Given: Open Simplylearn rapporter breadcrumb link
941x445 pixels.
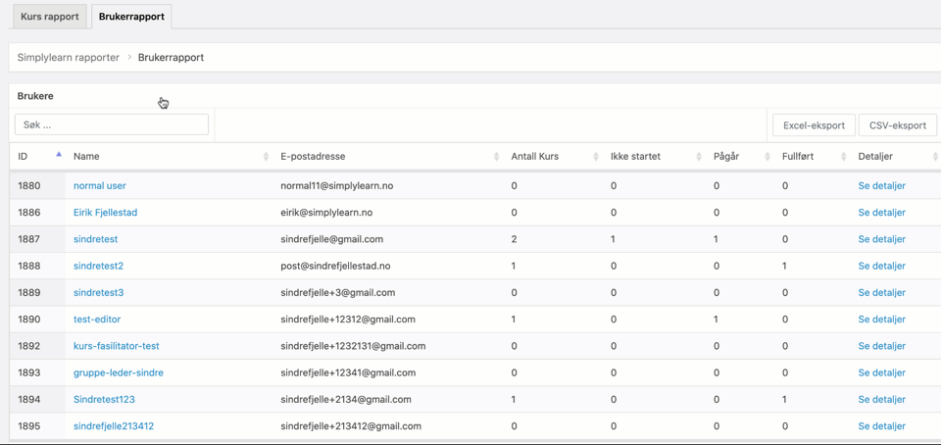Looking at the screenshot, I should click(x=68, y=58).
